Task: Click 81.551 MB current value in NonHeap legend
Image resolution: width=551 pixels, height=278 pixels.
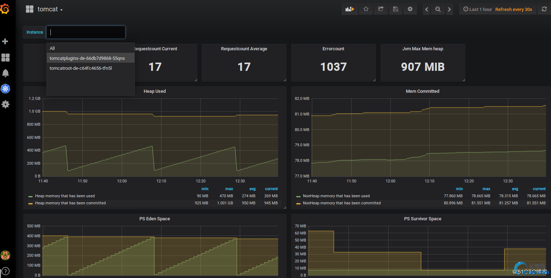Action: (x=536, y=203)
